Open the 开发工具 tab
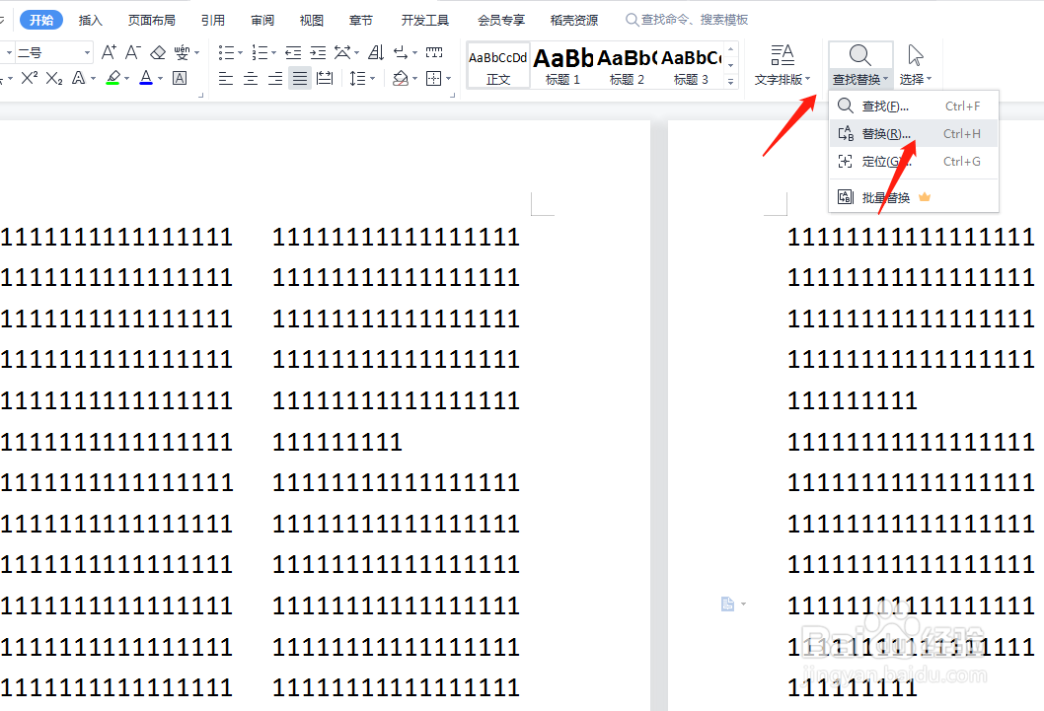 pos(424,20)
